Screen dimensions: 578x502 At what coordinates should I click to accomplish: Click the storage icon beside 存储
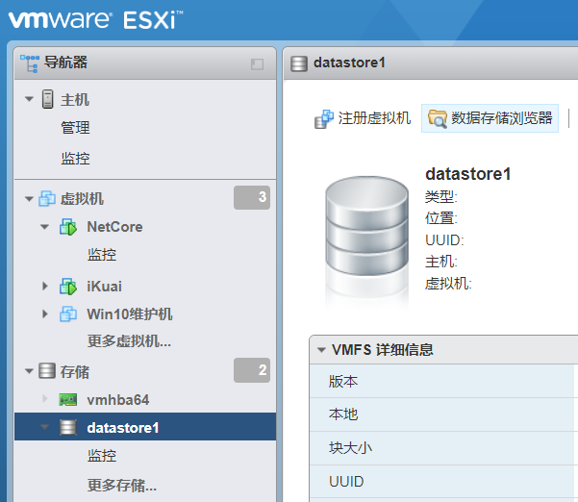point(47,371)
